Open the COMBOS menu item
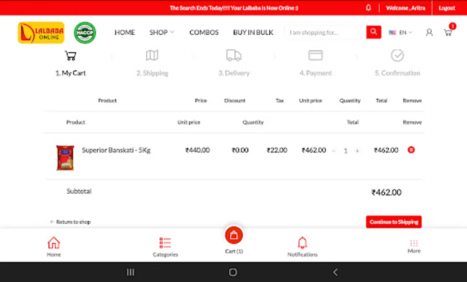Image resolution: width=467 pixels, height=282 pixels. (204, 32)
